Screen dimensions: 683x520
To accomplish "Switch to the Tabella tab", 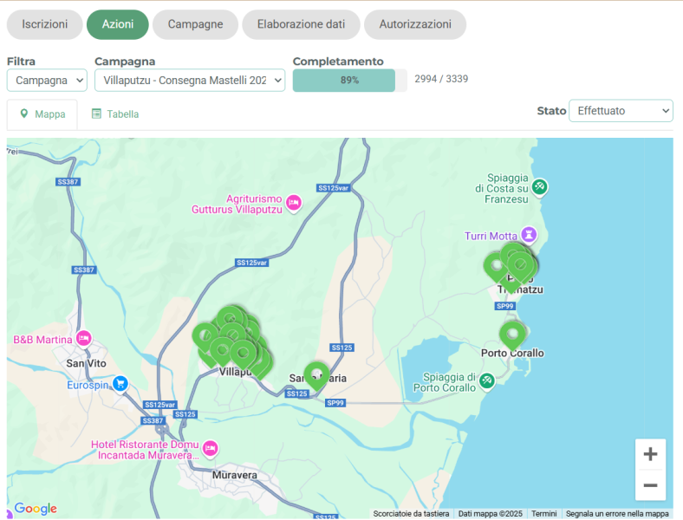I will point(115,114).
